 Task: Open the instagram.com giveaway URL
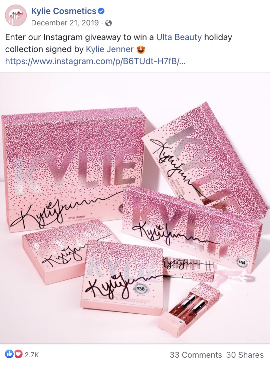[95, 61]
